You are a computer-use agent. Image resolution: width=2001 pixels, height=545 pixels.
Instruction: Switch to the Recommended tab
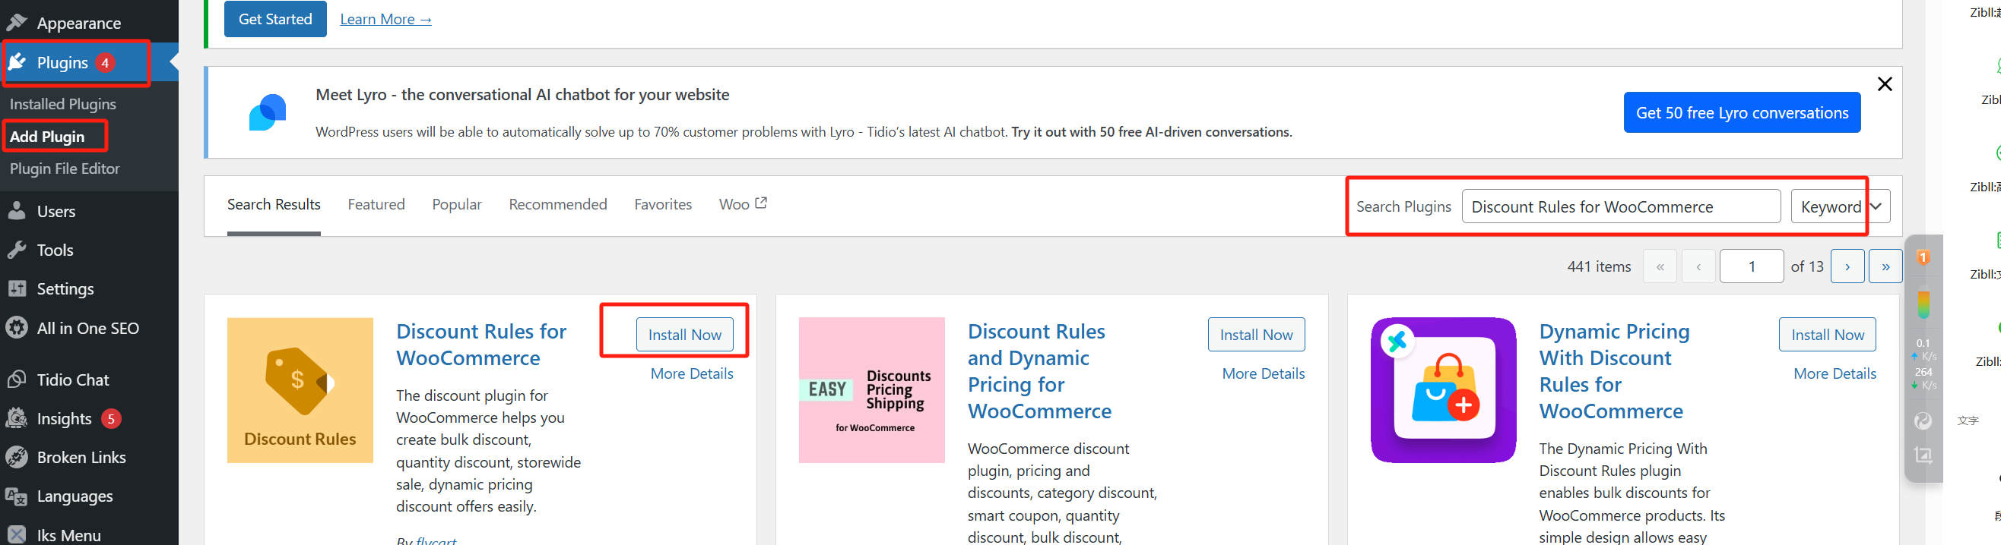[558, 204]
